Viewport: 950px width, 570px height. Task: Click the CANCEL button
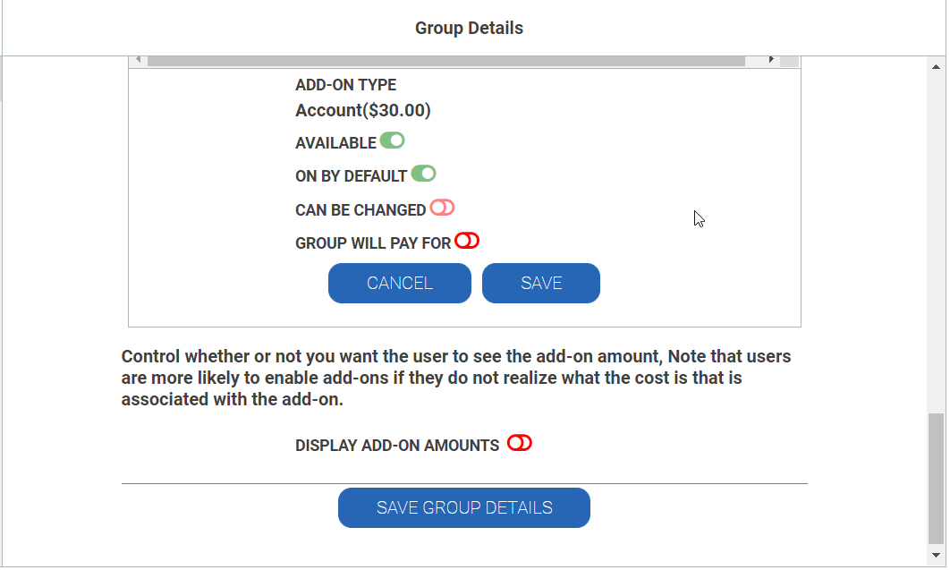click(x=400, y=283)
